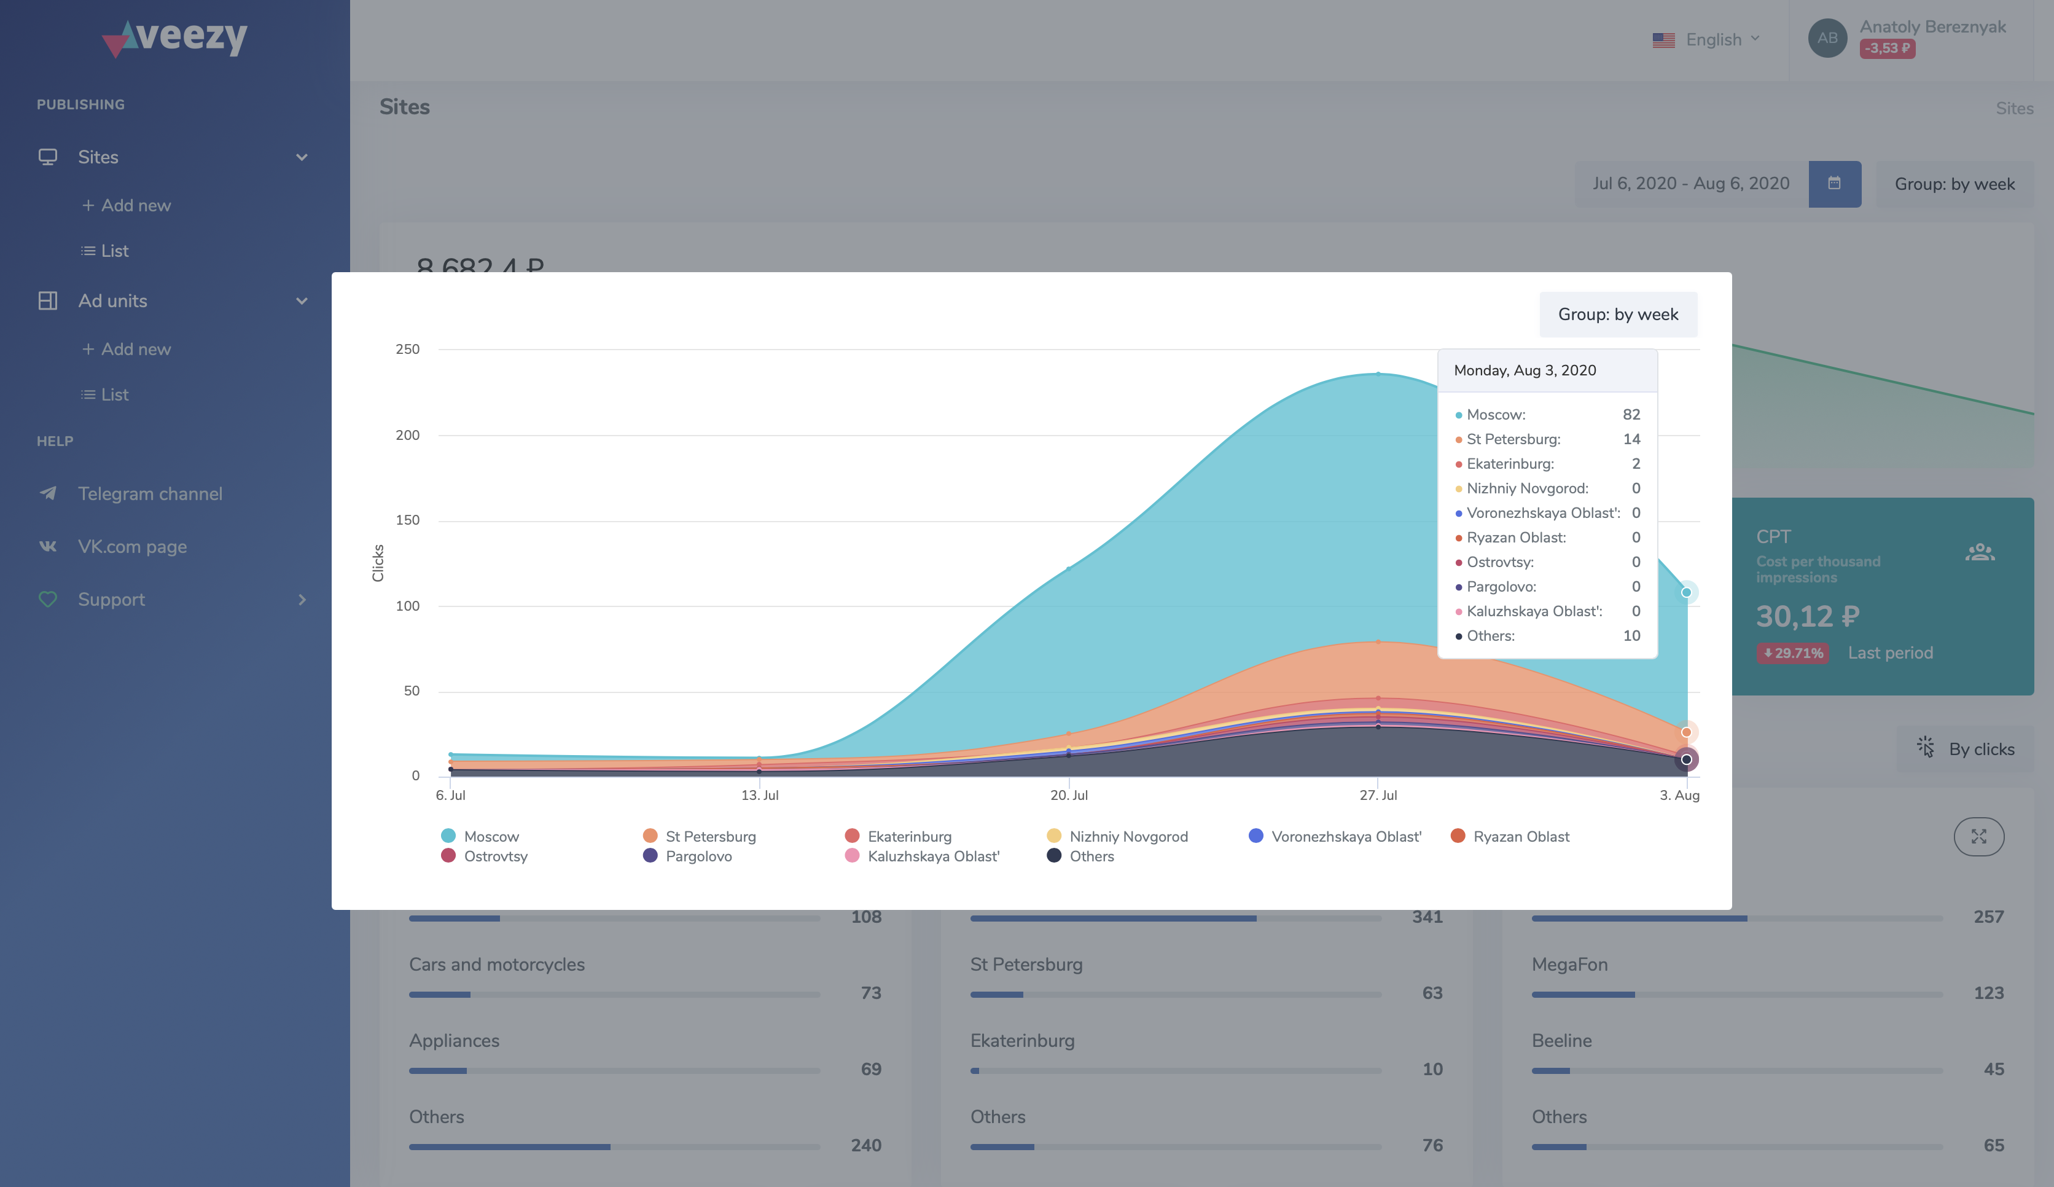This screenshot has width=2054, height=1187.
Task: Click the Ad units layout icon
Action: (x=48, y=301)
